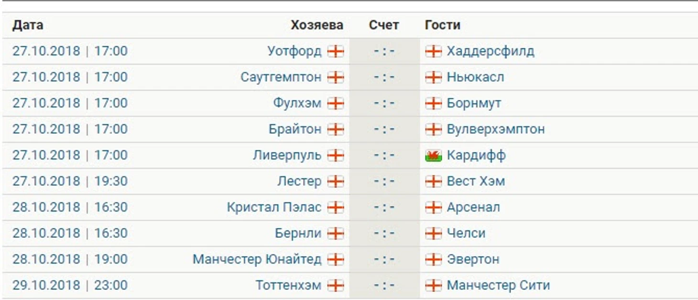Click the Wales flag beside Кардифф
Viewport: 698px width, 300px height.
point(433,155)
